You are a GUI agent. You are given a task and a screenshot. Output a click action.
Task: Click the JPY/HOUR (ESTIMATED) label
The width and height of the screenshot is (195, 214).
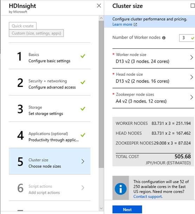click(168, 163)
